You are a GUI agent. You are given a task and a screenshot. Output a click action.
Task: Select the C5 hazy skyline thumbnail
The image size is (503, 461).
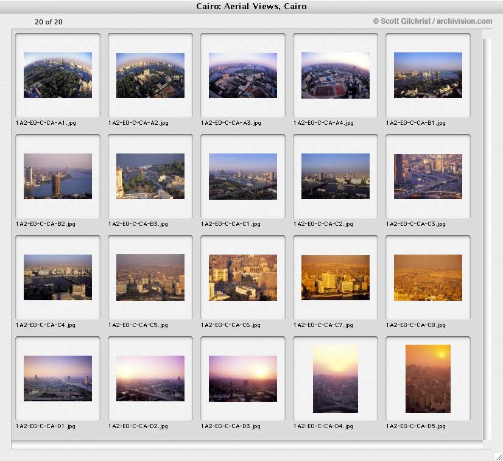tap(150, 277)
